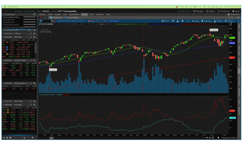
Task: Open the Realtime data dropdown
Action: point(30,11)
